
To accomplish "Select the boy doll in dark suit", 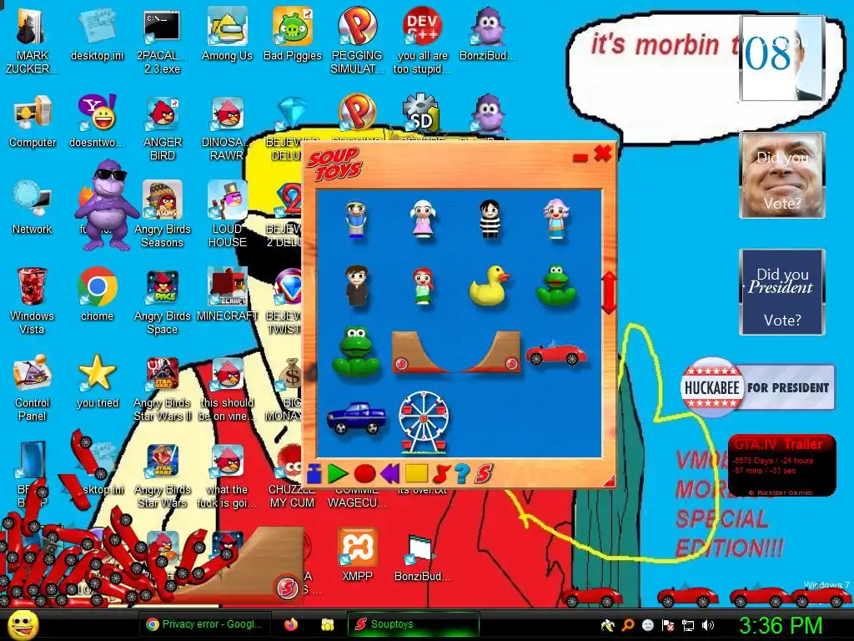I will click(x=357, y=285).
